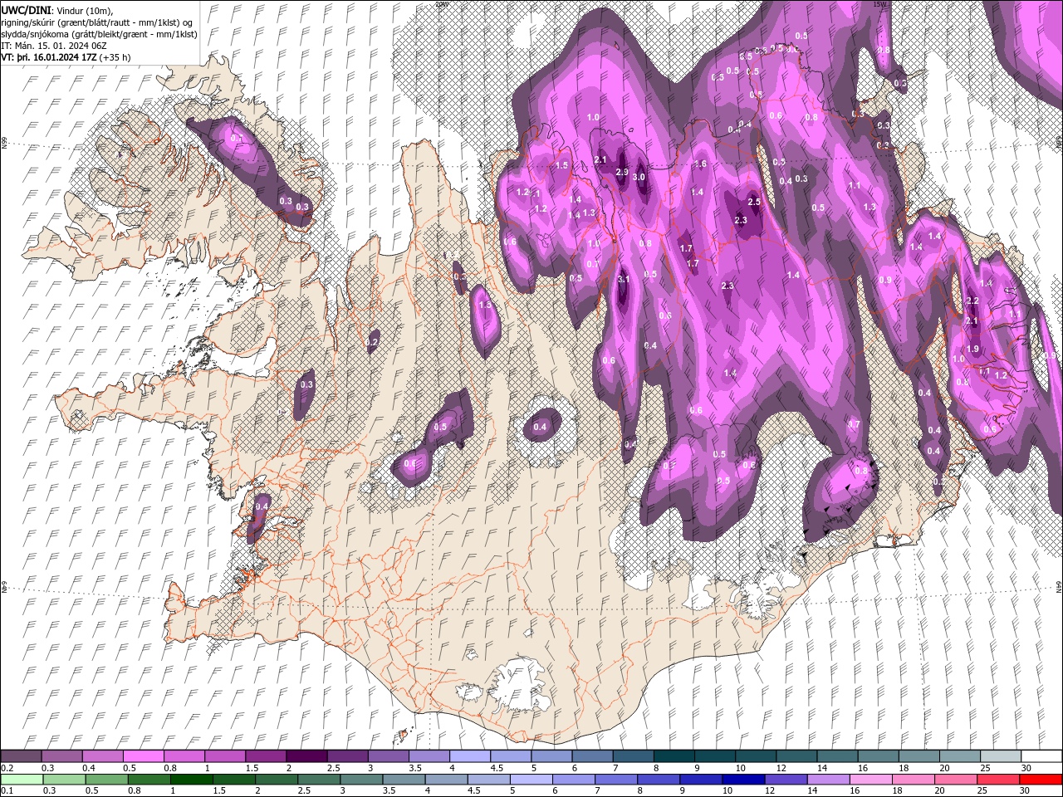Click the 2.9 precipitation value on the map

click(622, 172)
